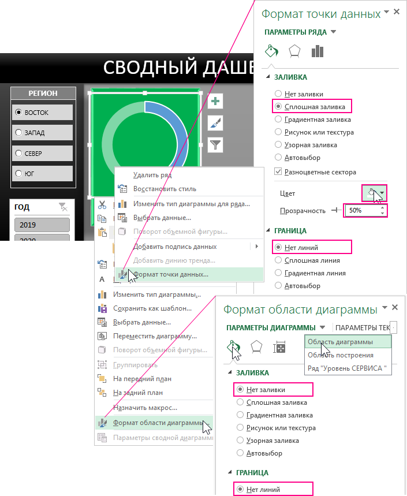Click the На задний план icon
The image size is (407, 496).
click(102, 393)
